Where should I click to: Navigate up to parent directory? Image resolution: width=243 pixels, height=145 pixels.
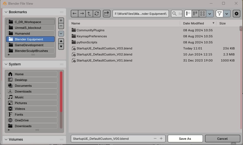tap(89, 14)
